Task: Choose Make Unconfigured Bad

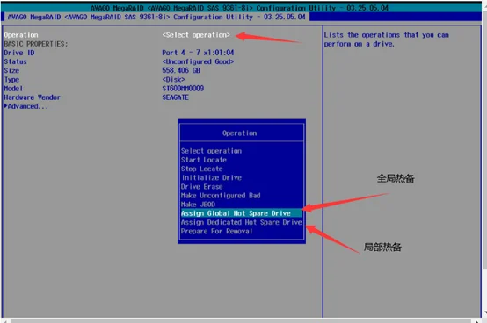Action: pos(221,196)
